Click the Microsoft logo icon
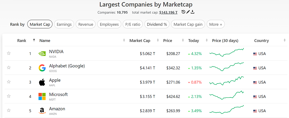Screen dimensions: 289x118 click(42, 96)
